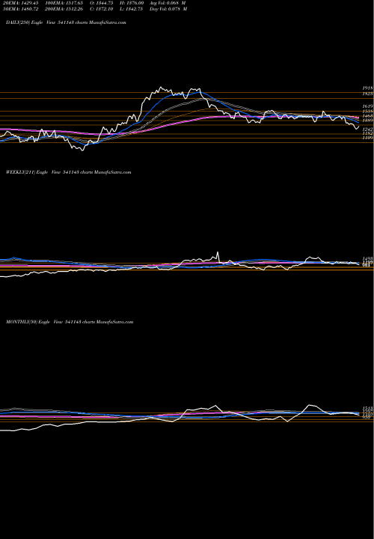Image resolution: width=374 pixels, height=539 pixels.
Task: Click the WEEKLY(211) Eagle View chart title
Action: click(x=69, y=172)
